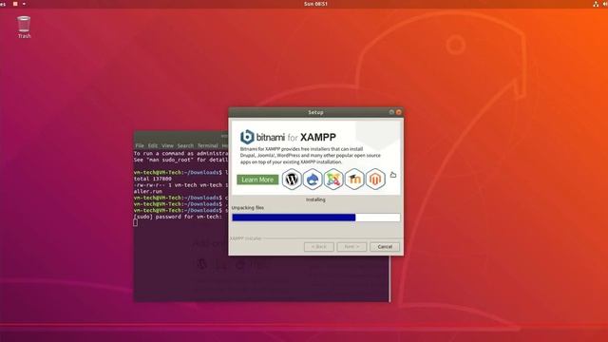Click the terminal cursor block
The height and width of the screenshot is (342, 608).
pyautogui.click(x=135, y=222)
